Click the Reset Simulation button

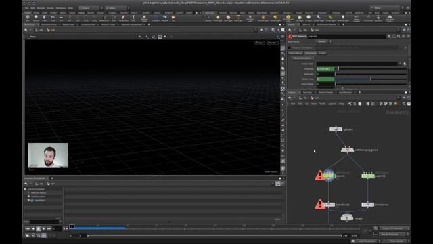(302, 58)
